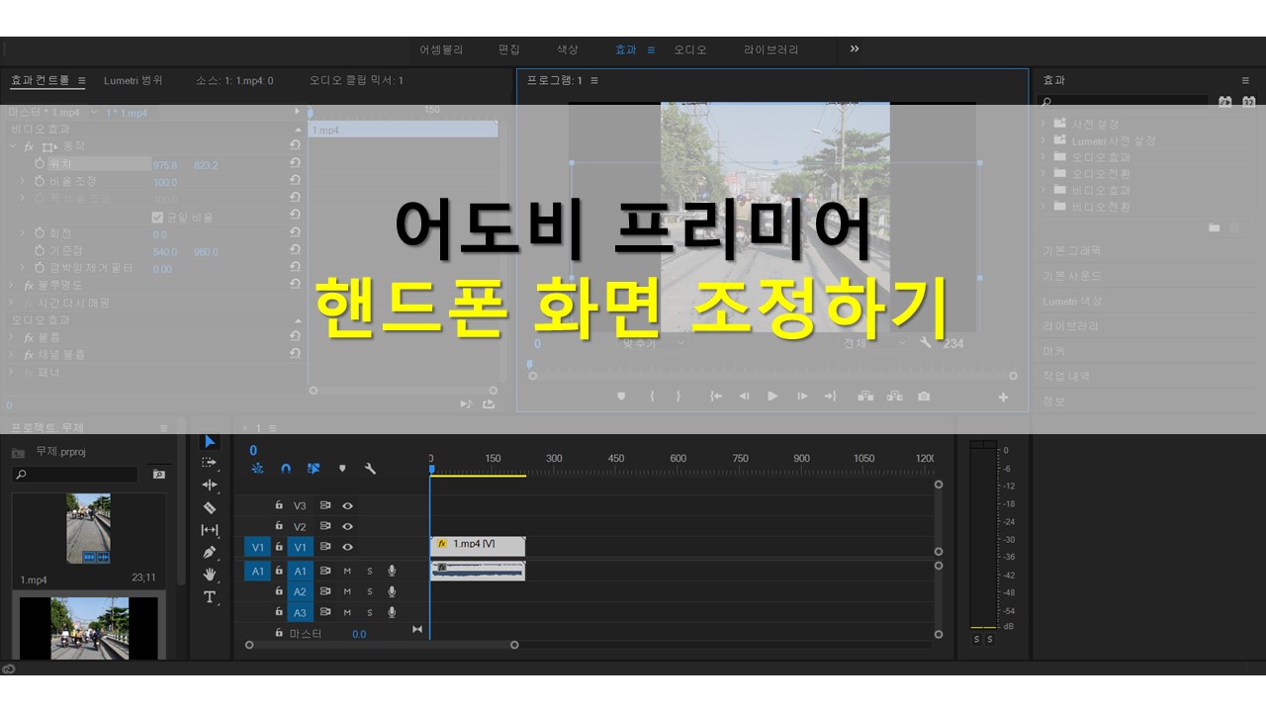Viewport: 1266px width, 712px height.
Task: Open the workspace overflow chevron menu
Action: (855, 48)
